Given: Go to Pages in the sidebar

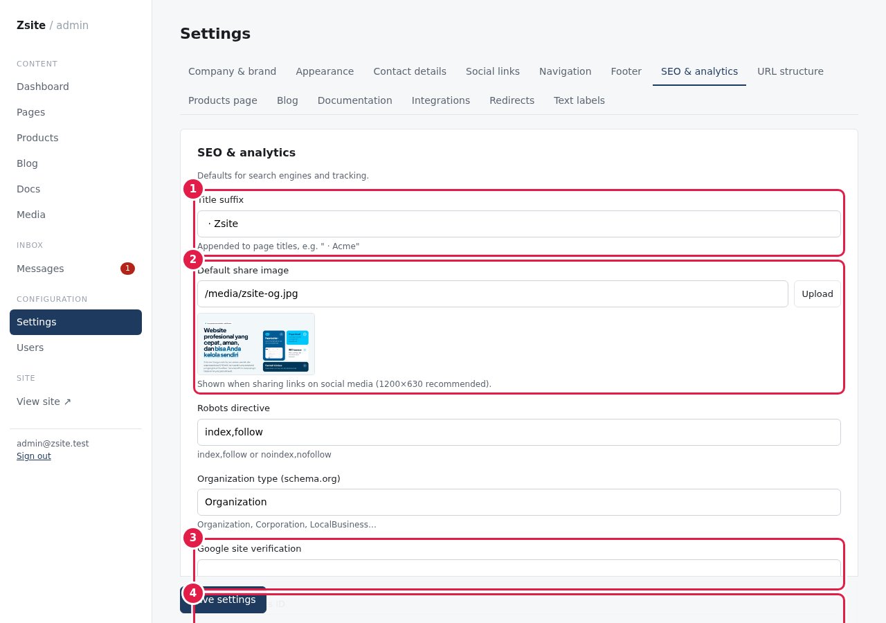Looking at the screenshot, I should point(75,112).
